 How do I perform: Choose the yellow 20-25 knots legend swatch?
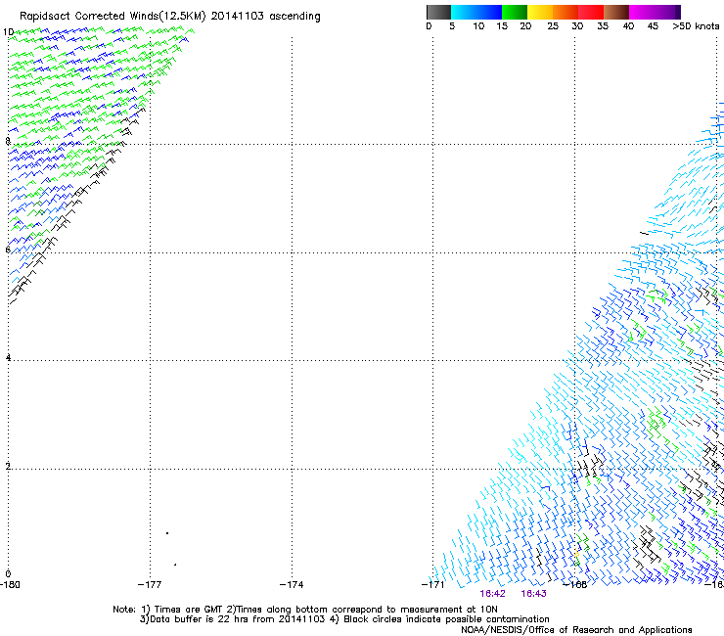[x=540, y=12]
